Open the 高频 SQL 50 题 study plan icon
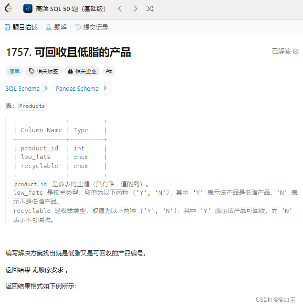The height and width of the screenshot is (307, 303). click(28, 9)
